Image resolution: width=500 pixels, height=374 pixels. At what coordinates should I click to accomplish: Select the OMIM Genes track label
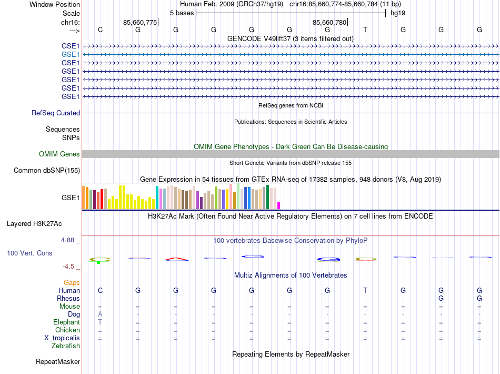(x=59, y=154)
